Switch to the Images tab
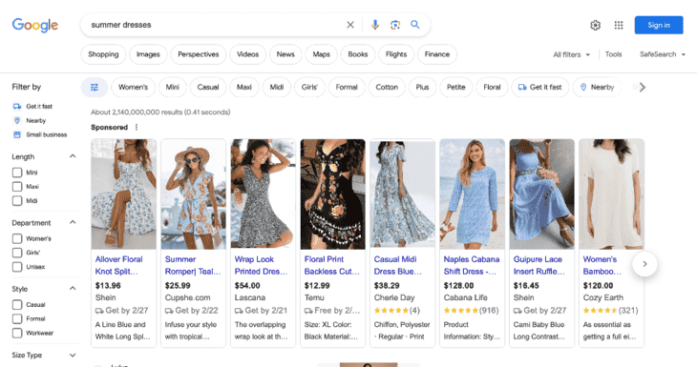The image size is (697, 367). (148, 54)
